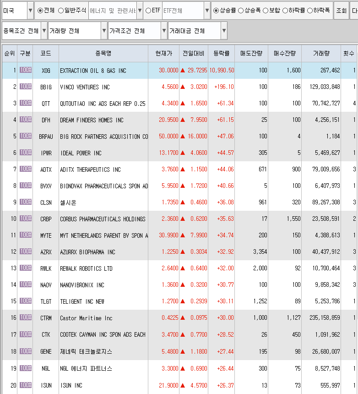Click the 100% margin icon for RWLK
The width and height of the screenshot is (358, 394).
(26, 268)
